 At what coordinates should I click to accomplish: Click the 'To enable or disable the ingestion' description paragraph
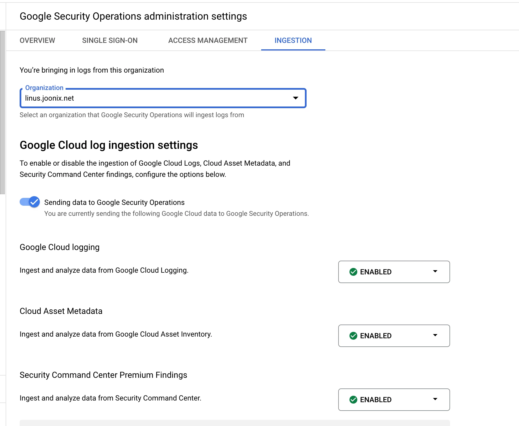click(155, 169)
